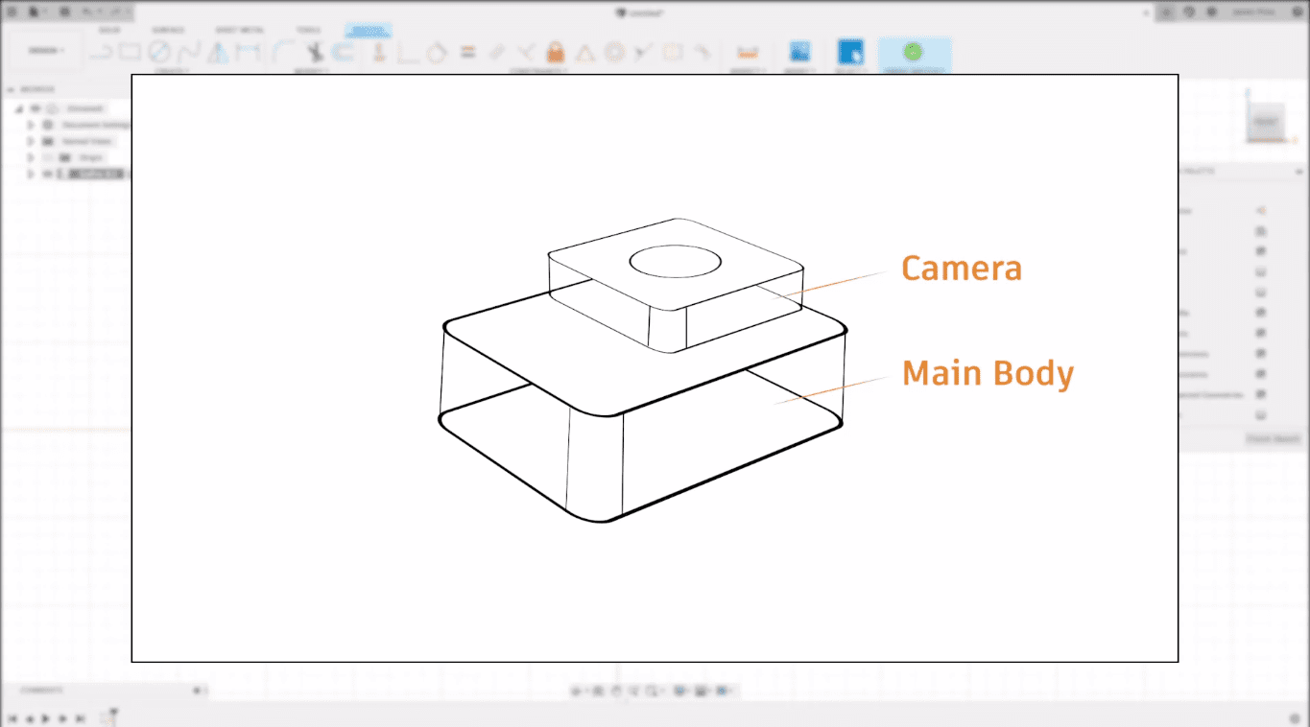Viewport: 1310px width, 727px height.
Task: Open the Design workspace dropdown
Action: 46,51
